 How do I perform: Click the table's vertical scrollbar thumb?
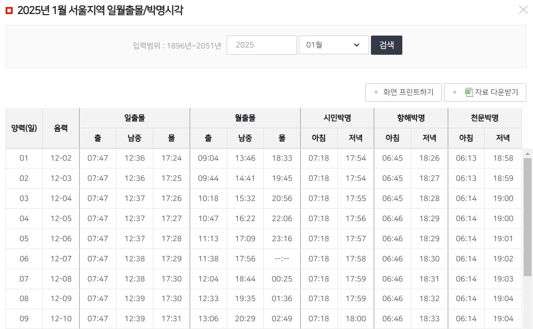point(527,217)
